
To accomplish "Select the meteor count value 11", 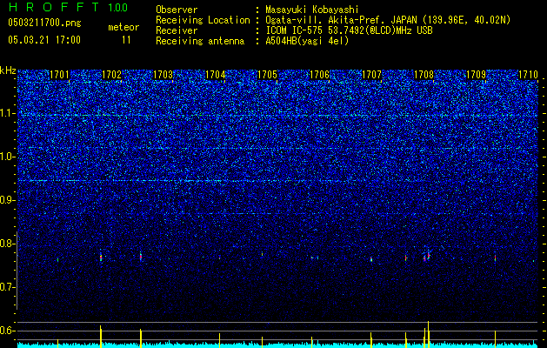I will pyautogui.click(x=126, y=40).
